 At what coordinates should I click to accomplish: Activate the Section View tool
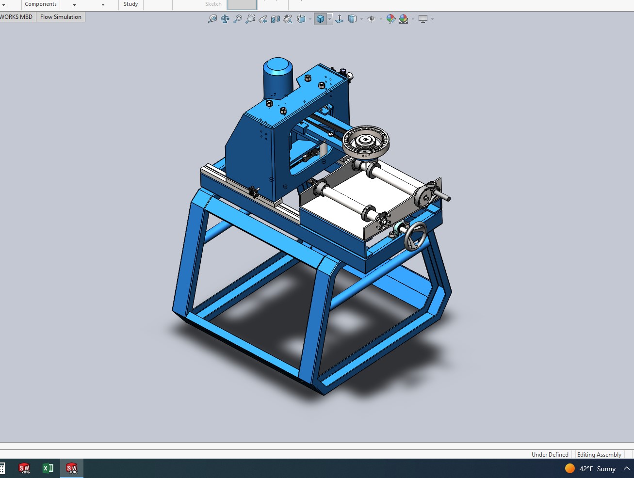point(276,19)
